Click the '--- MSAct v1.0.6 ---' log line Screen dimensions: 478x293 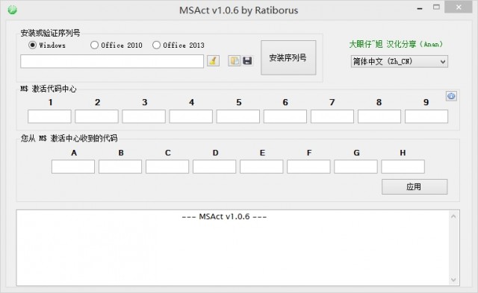point(224,217)
